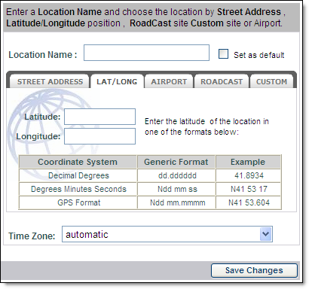The image size is (309, 289).
Task: Click the Save Changes button
Action: [x=254, y=270]
